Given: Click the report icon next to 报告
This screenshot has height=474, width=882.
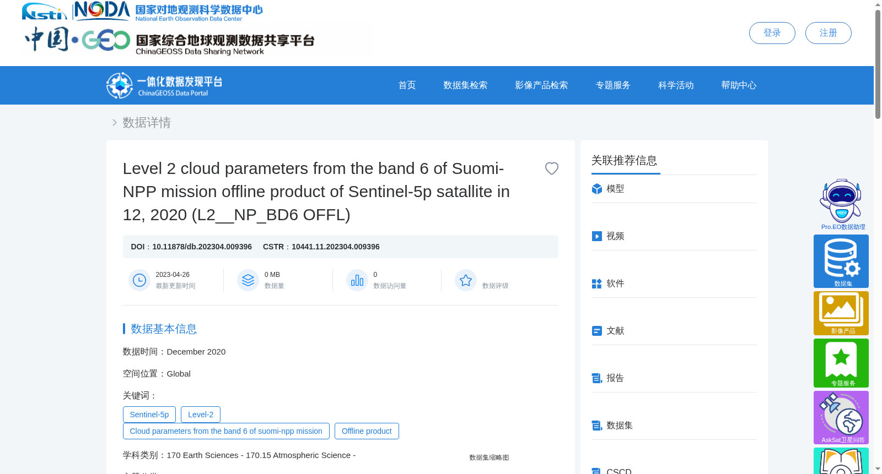Looking at the screenshot, I should click(x=597, y=378).
